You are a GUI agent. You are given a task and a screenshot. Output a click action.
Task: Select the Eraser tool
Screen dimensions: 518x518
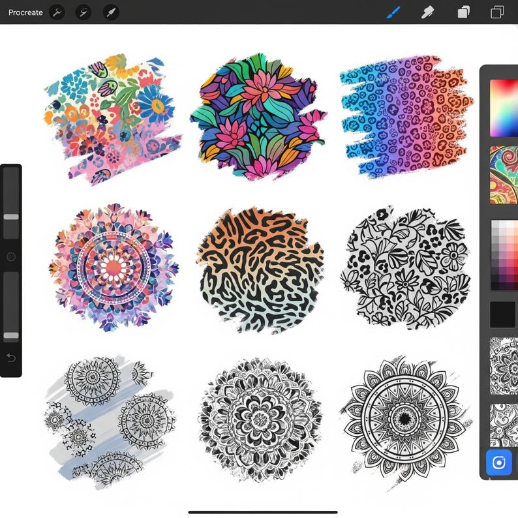[427, 12]
